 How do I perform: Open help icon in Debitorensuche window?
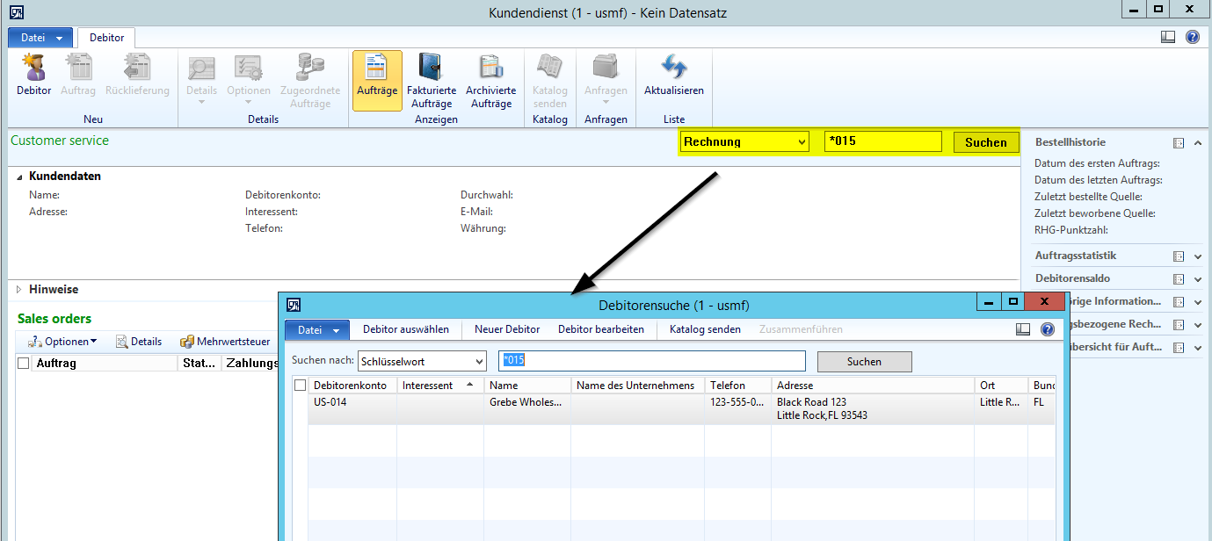click(x=1047, y=329)
